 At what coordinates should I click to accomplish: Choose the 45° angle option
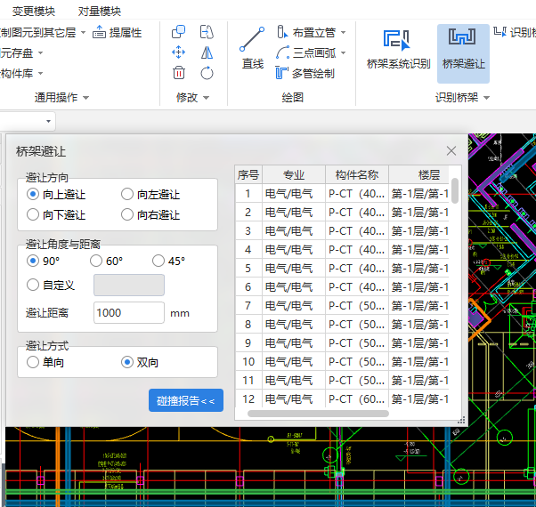158,261
